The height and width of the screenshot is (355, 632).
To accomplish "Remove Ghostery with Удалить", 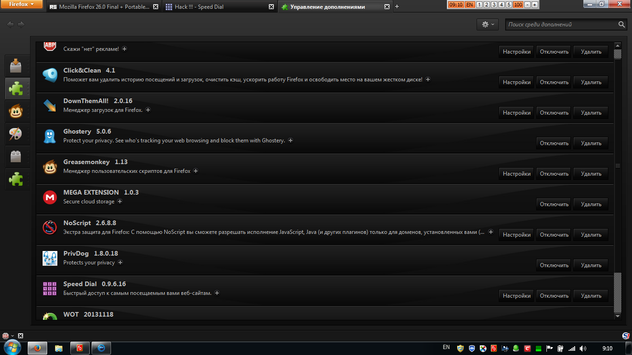I will (591, 143).
